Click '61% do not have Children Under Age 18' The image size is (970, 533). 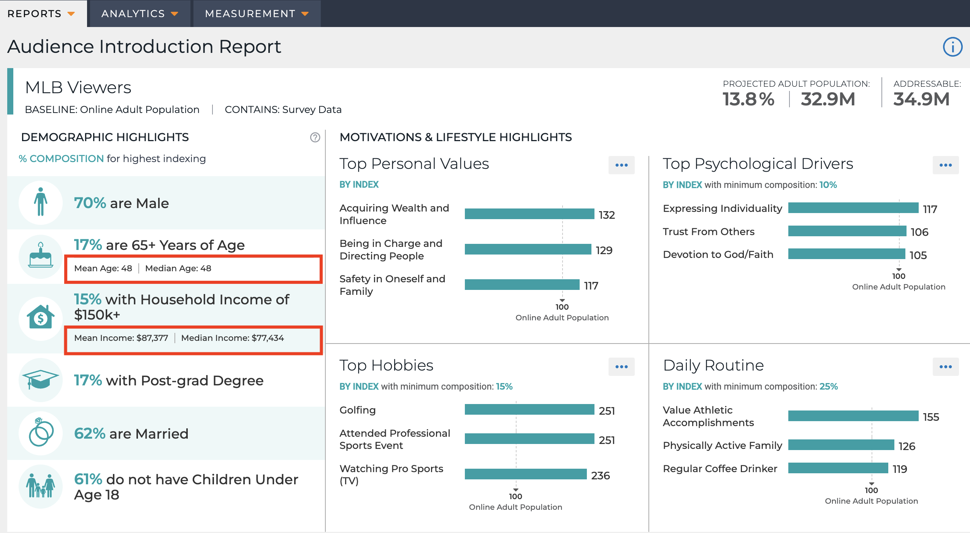186,487
